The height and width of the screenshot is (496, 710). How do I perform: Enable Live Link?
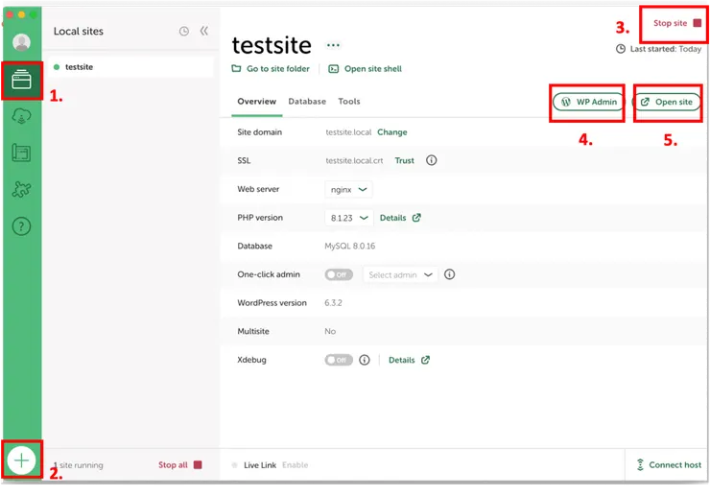click(296, 465)
